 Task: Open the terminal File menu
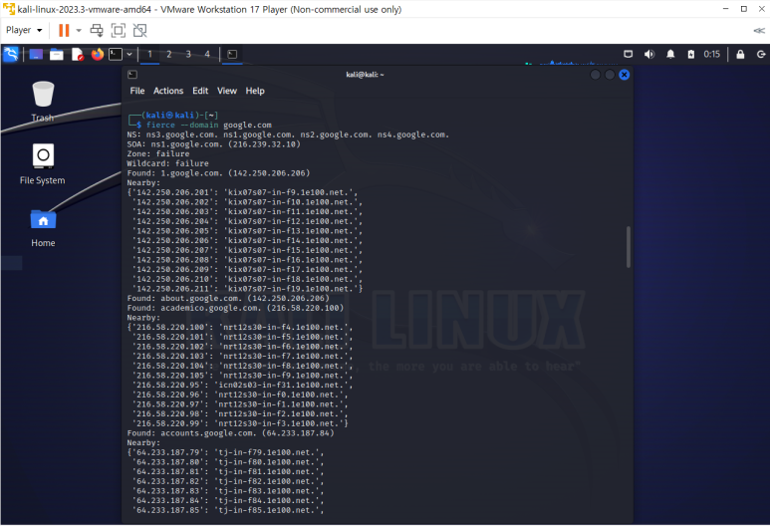coord(137,91)
